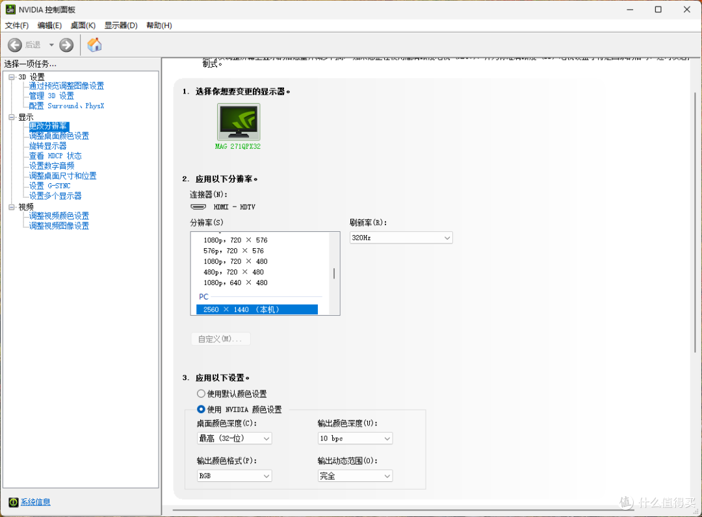702x517 pixels.
Task: Click the main panel vertical scrollbar
Action: (x=695, y=222)
